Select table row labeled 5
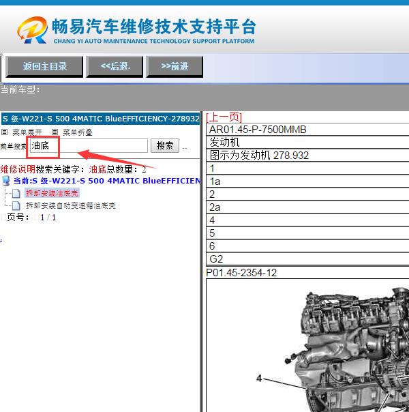This screenshot has width=409, height=412. click(307, 233)
